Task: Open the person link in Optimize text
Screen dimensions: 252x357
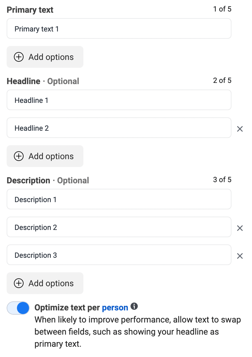Action: point(115,307)
